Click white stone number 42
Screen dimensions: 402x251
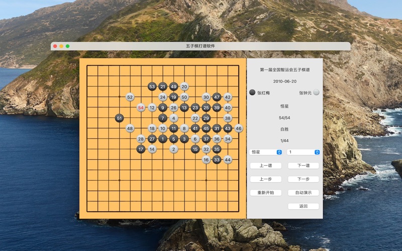point(228,97)
